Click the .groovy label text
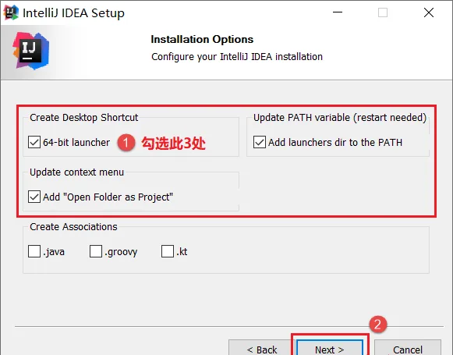 pos(121,252)
